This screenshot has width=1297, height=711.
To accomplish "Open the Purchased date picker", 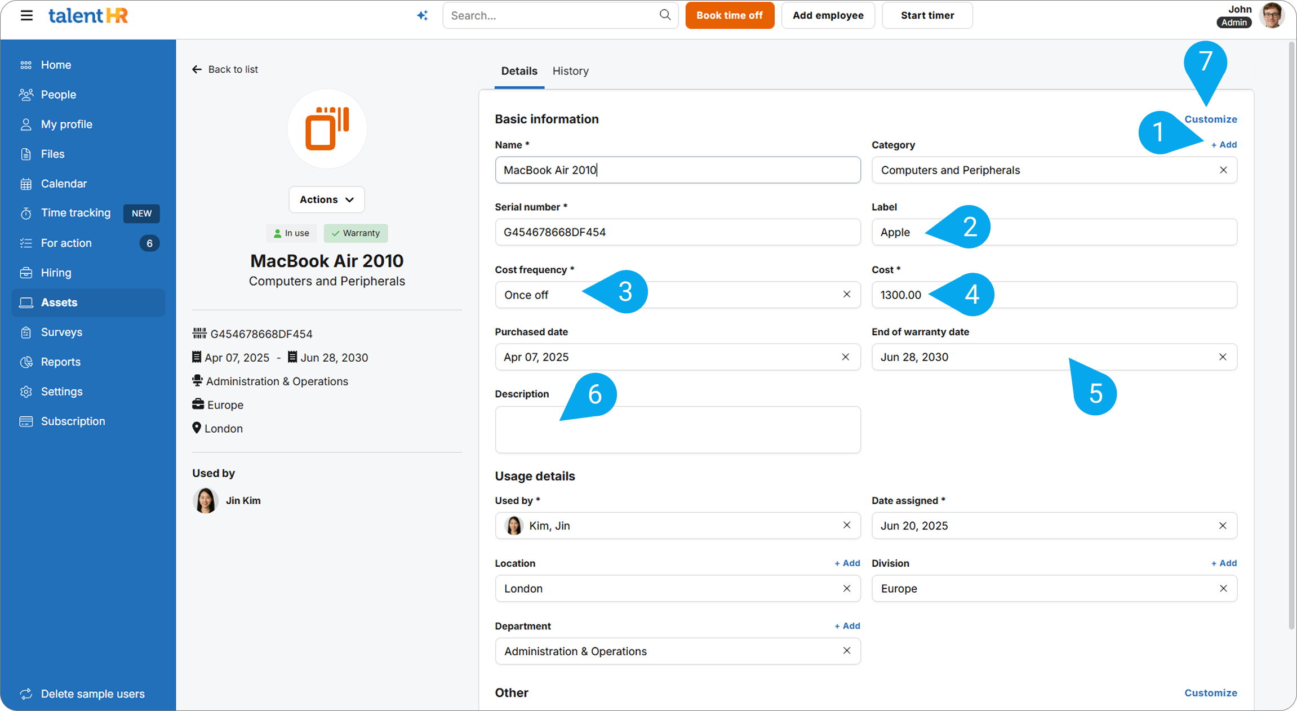I will (678, 357).
